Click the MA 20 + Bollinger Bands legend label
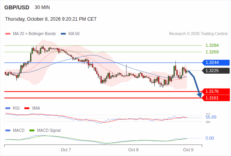231x156 pixels. (x=34, y=34)
